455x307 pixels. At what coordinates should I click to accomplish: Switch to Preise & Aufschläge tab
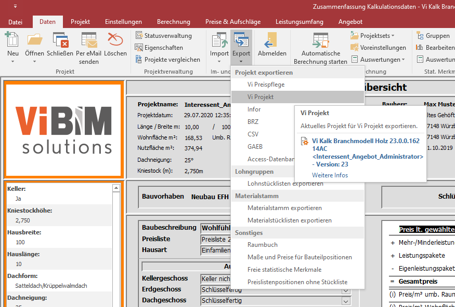click(x=233, y=22)
